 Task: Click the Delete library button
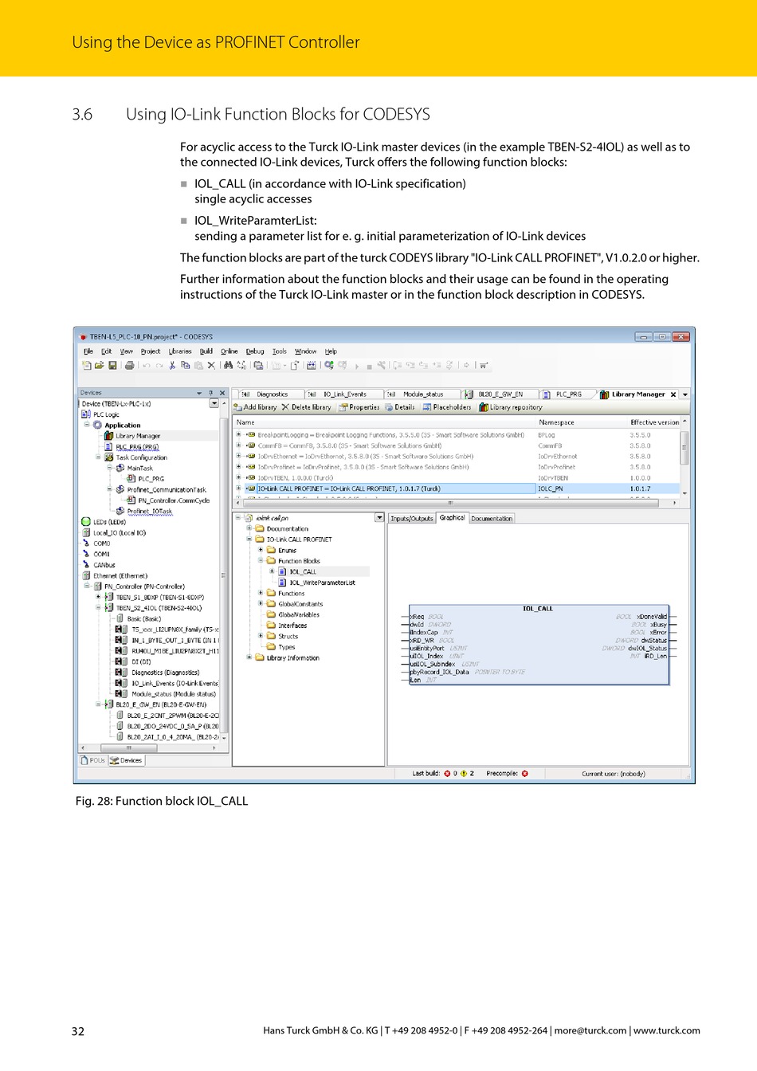pos(306,407)
